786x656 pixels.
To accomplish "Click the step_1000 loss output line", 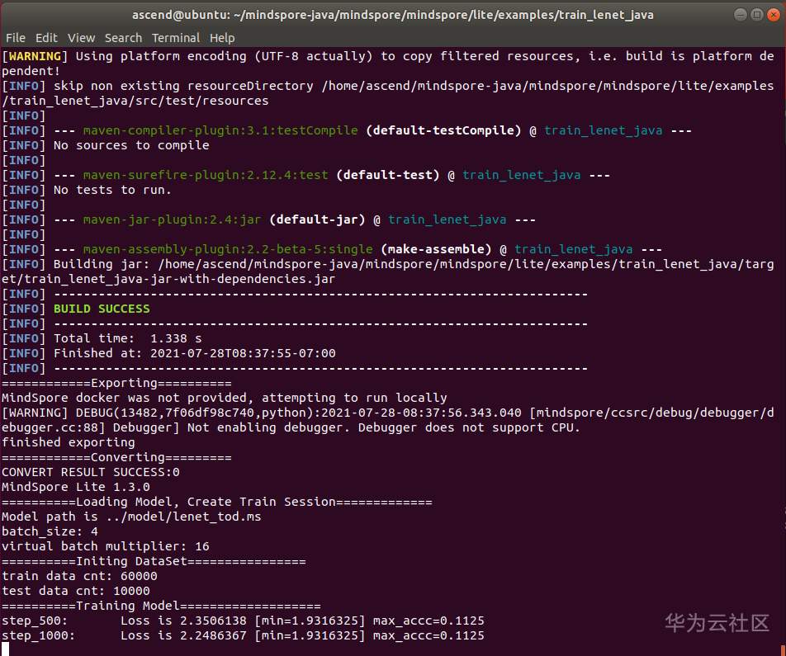I will (x=243, y=635).
